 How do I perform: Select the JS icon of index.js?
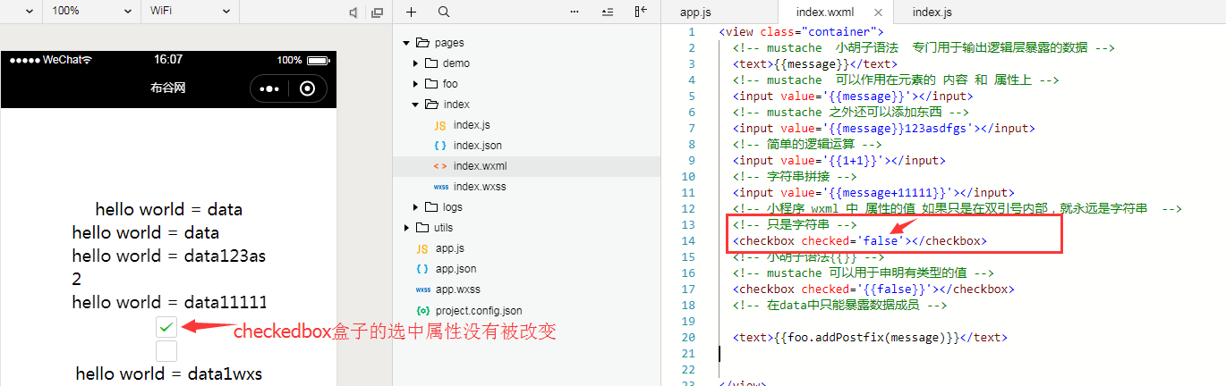click(440, 125)
